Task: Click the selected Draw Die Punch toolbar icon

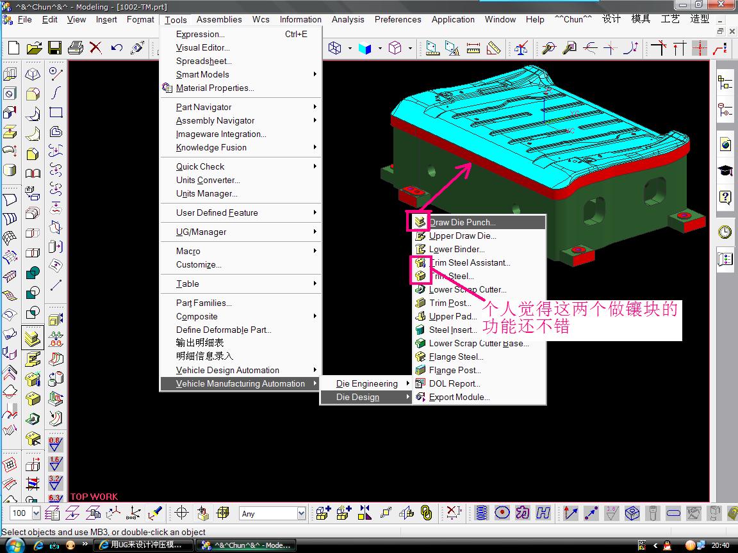Action: pyautogui.click(x=33, y=338)
